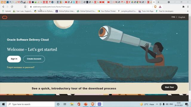Viewport: 191px width, 107px height.
Task: Open the clock and date flyout
Action: pyautogui.click(x=178, y=104)
